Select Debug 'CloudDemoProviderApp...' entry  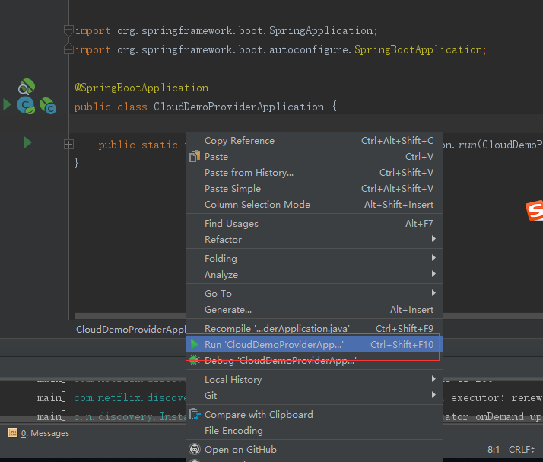click(x=314, y=360)
